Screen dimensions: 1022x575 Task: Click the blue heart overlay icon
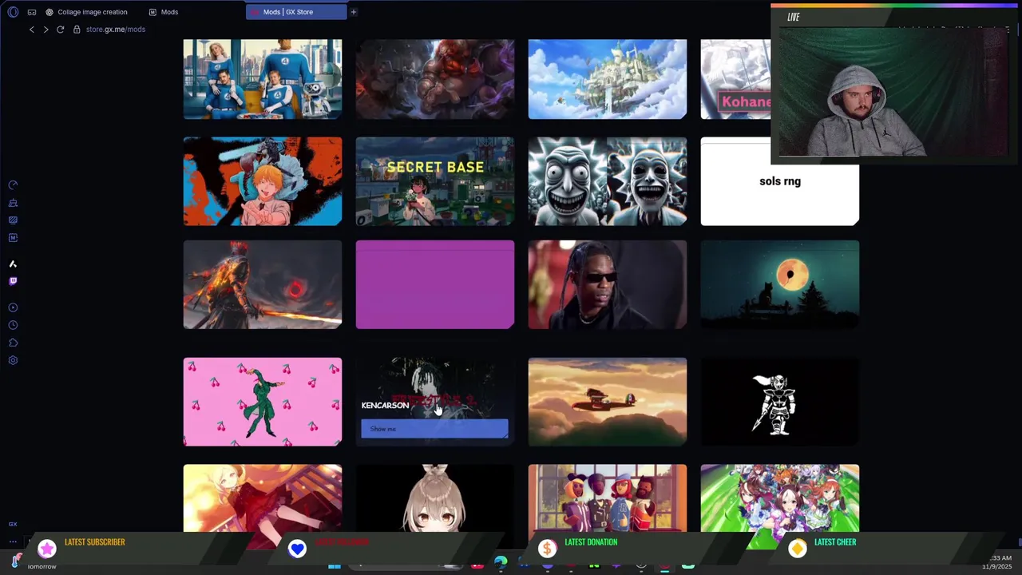coord(297,549)
